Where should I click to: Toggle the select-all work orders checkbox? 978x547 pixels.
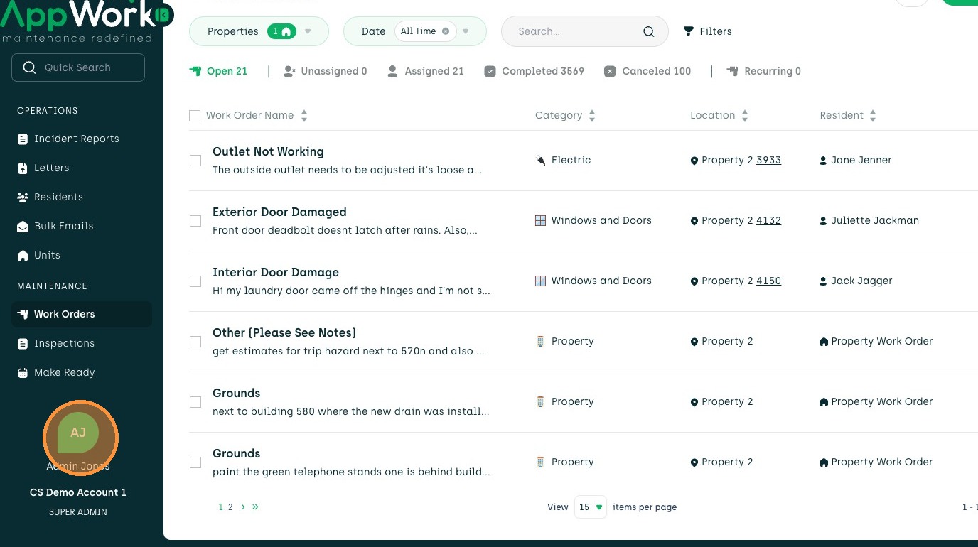pos(195,116)
